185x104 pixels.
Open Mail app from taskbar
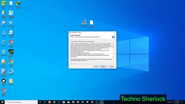click(x=69, y=102)
